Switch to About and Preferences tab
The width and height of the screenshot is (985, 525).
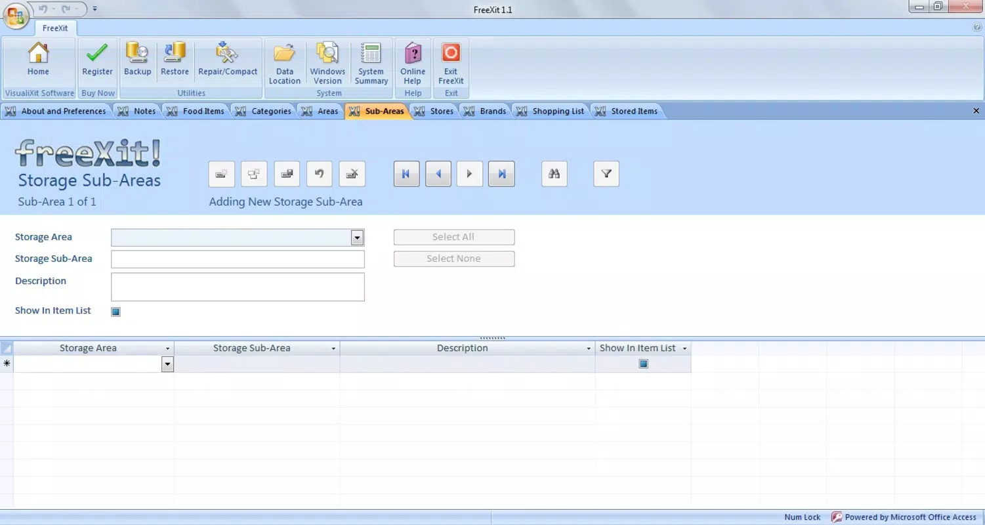point(56,111)
